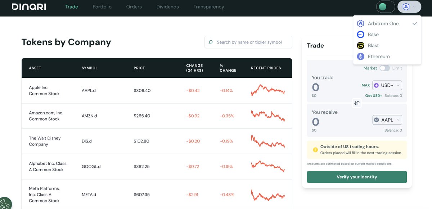Select the Blast network icon
Viewport: 432px width, 209px height.
[360, 45]
